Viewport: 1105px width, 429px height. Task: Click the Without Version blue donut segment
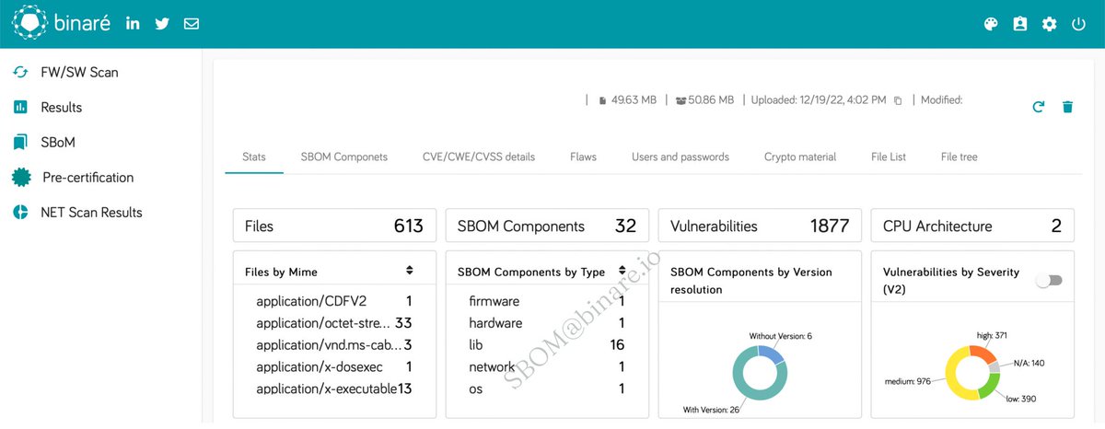point(771,354)
